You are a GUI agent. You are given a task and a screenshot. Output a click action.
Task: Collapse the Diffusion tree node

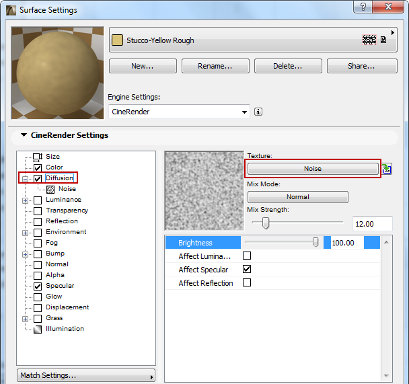pos(25,179)
